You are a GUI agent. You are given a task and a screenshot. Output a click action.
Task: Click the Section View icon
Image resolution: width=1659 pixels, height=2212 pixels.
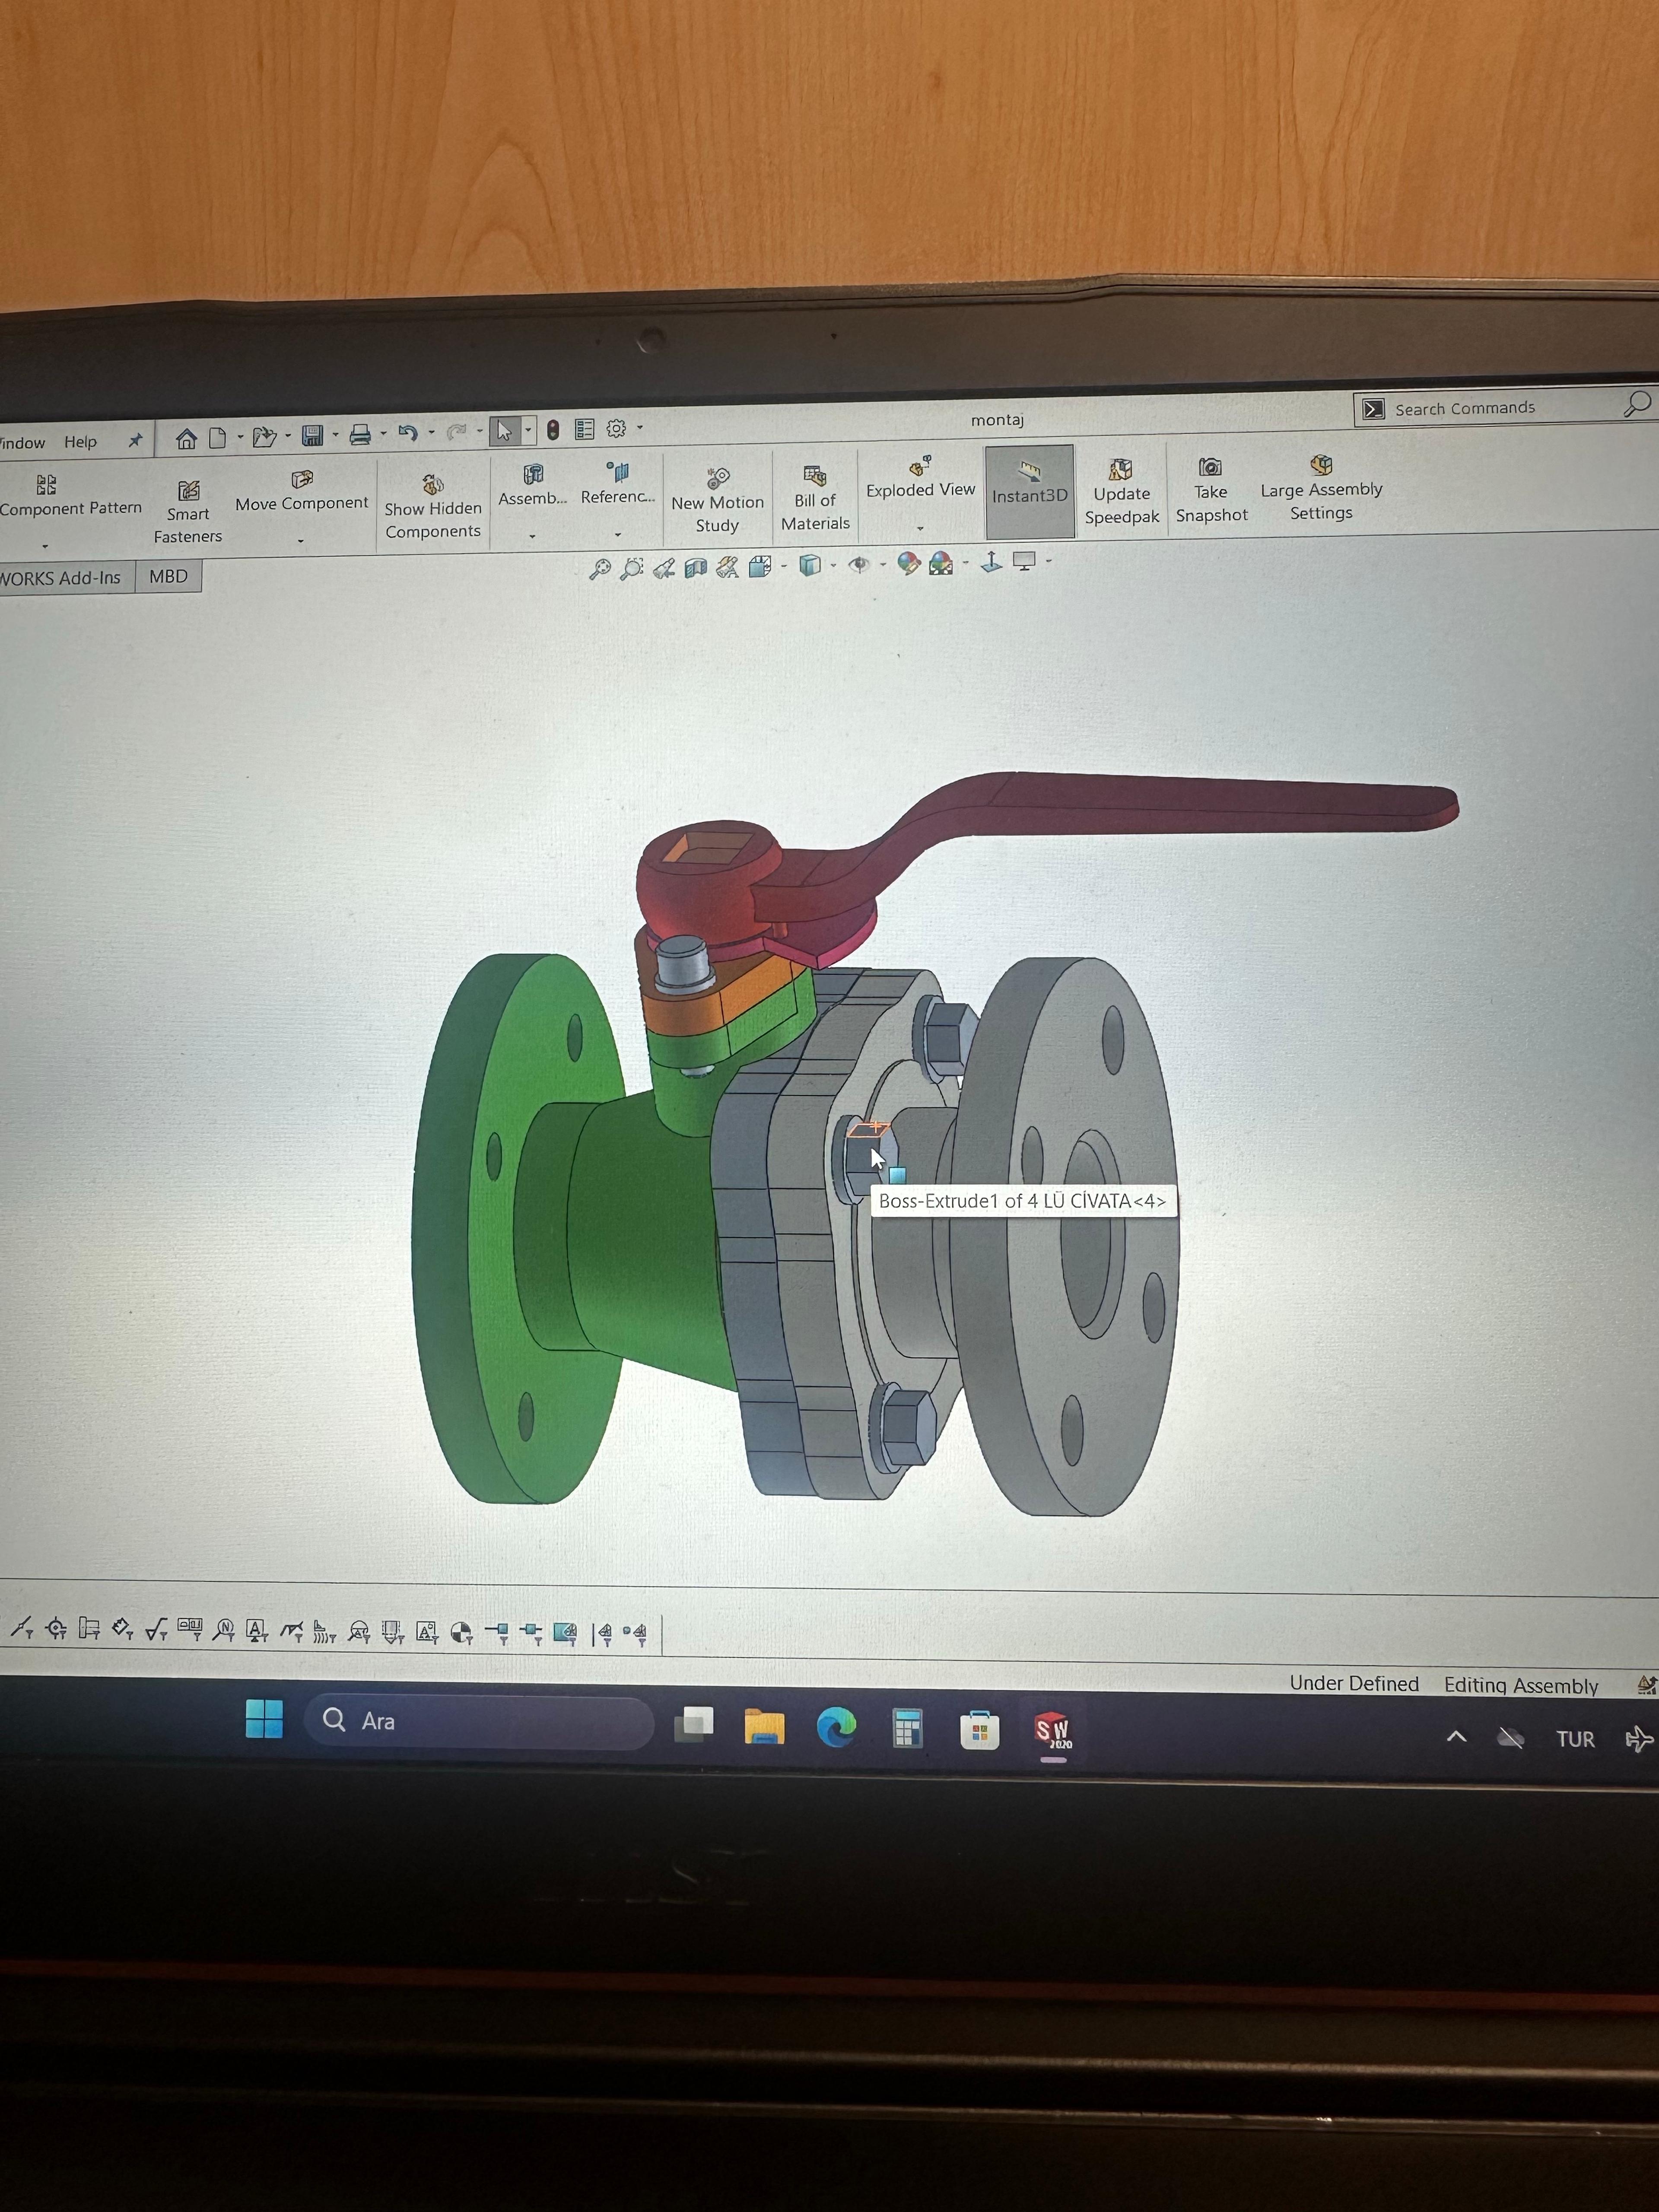695,568
